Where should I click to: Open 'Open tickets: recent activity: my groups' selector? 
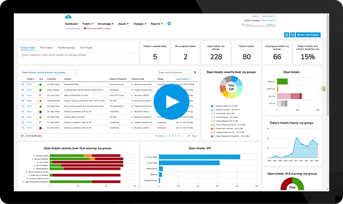pos(50,73)
